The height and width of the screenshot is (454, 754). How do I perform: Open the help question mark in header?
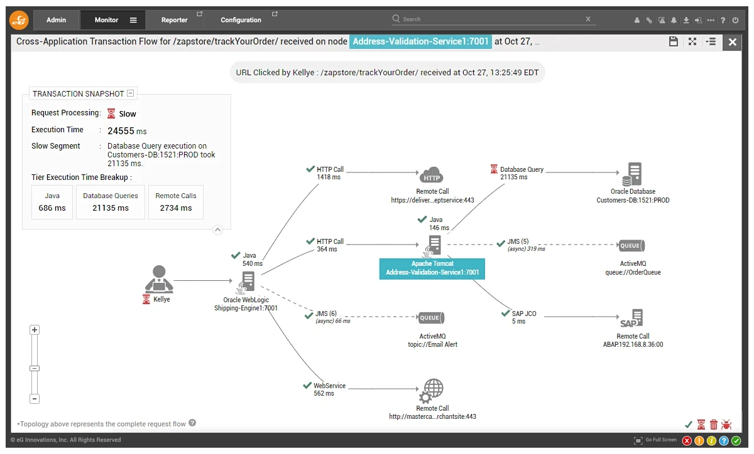coord(723,20)
